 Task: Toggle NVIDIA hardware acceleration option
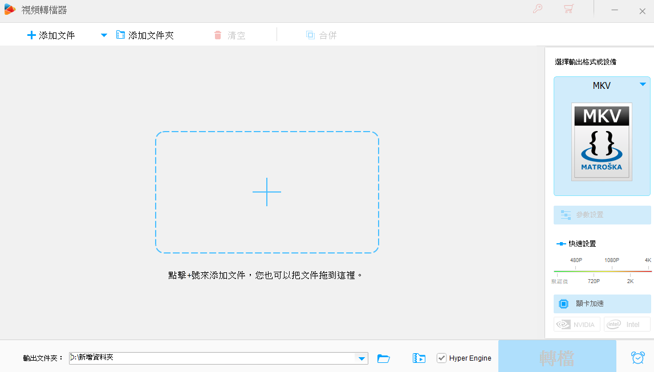point(576,324)
